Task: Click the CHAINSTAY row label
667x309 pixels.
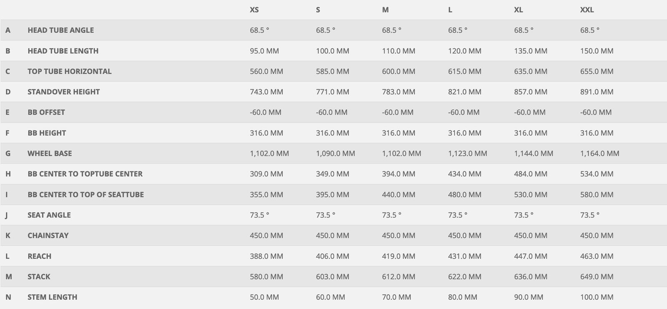Action: (x=48, y=236)
